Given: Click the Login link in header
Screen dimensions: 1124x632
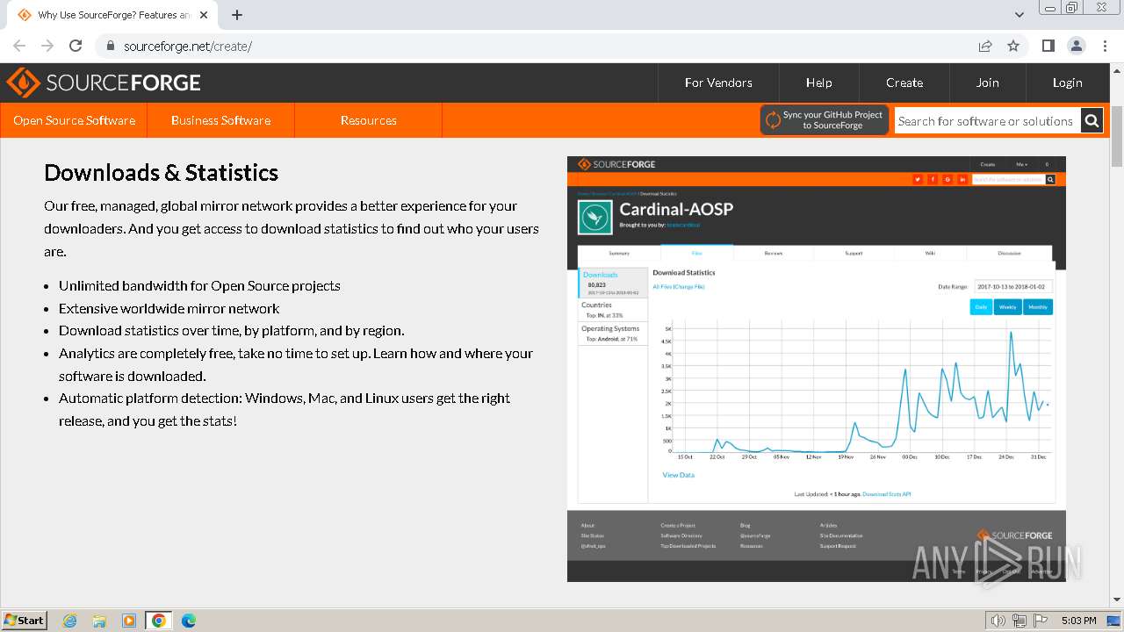Looking at the screenshot, I should tap(1068, 83).
